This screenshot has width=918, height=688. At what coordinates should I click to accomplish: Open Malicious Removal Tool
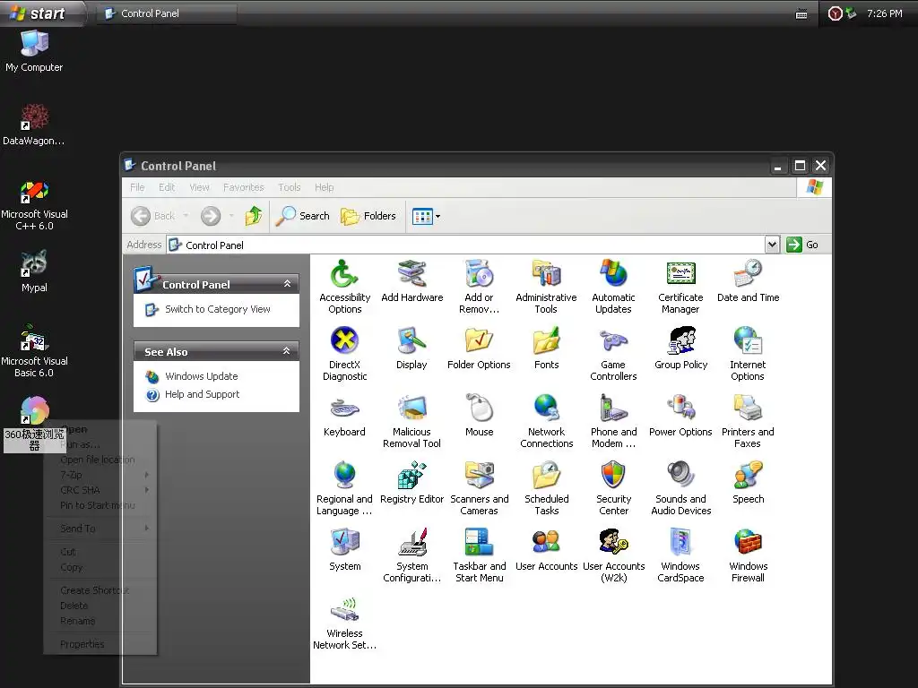tap(411, 421)
